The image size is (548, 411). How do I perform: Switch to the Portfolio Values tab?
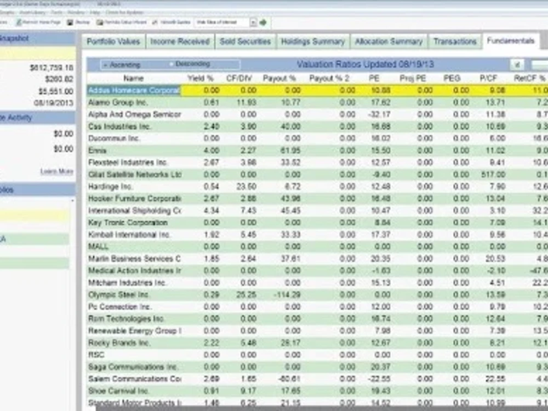pyautogui.click(x=113, y=42)
